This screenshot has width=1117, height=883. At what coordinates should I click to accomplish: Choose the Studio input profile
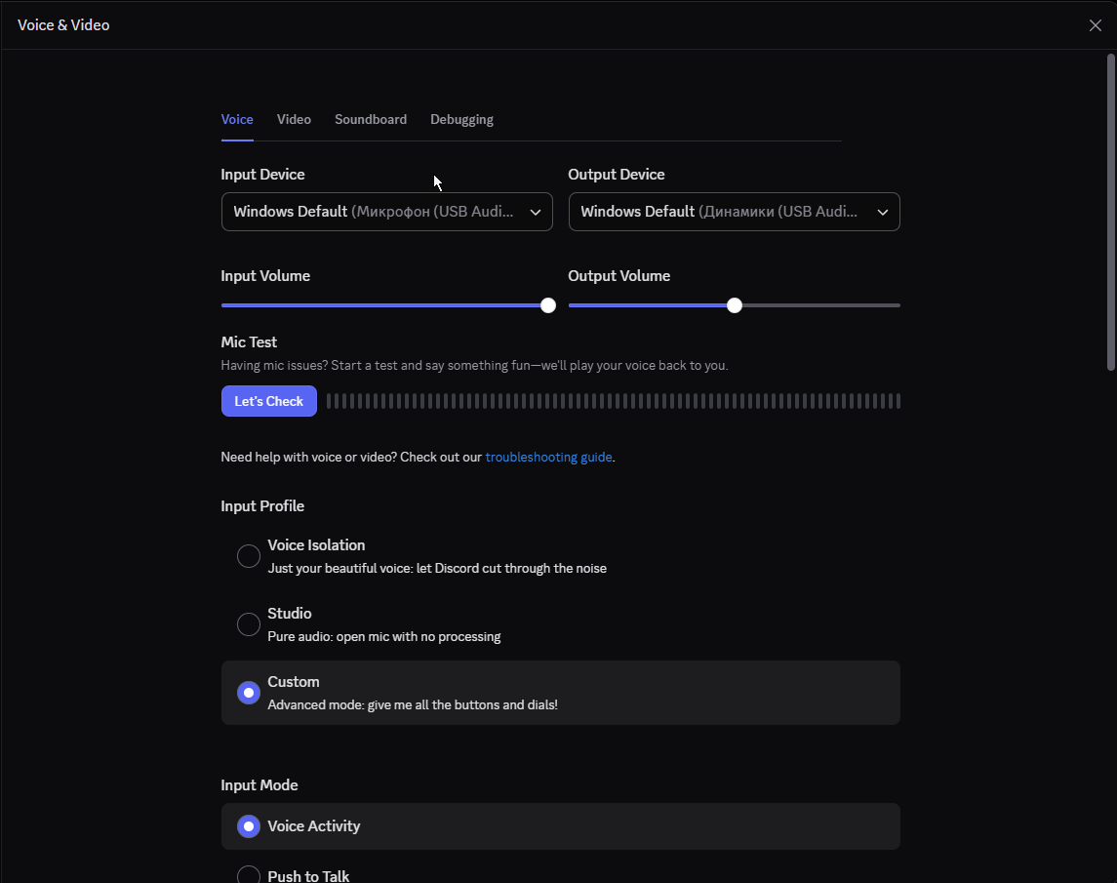click(x=249, y=624)
